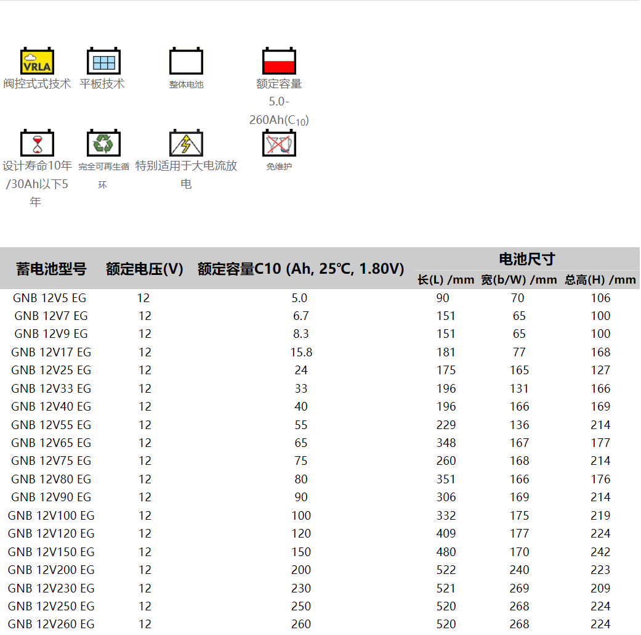Click height value 106 for 12V5
The width and height of the screenshot is (641, 635).
coord(600,298)
